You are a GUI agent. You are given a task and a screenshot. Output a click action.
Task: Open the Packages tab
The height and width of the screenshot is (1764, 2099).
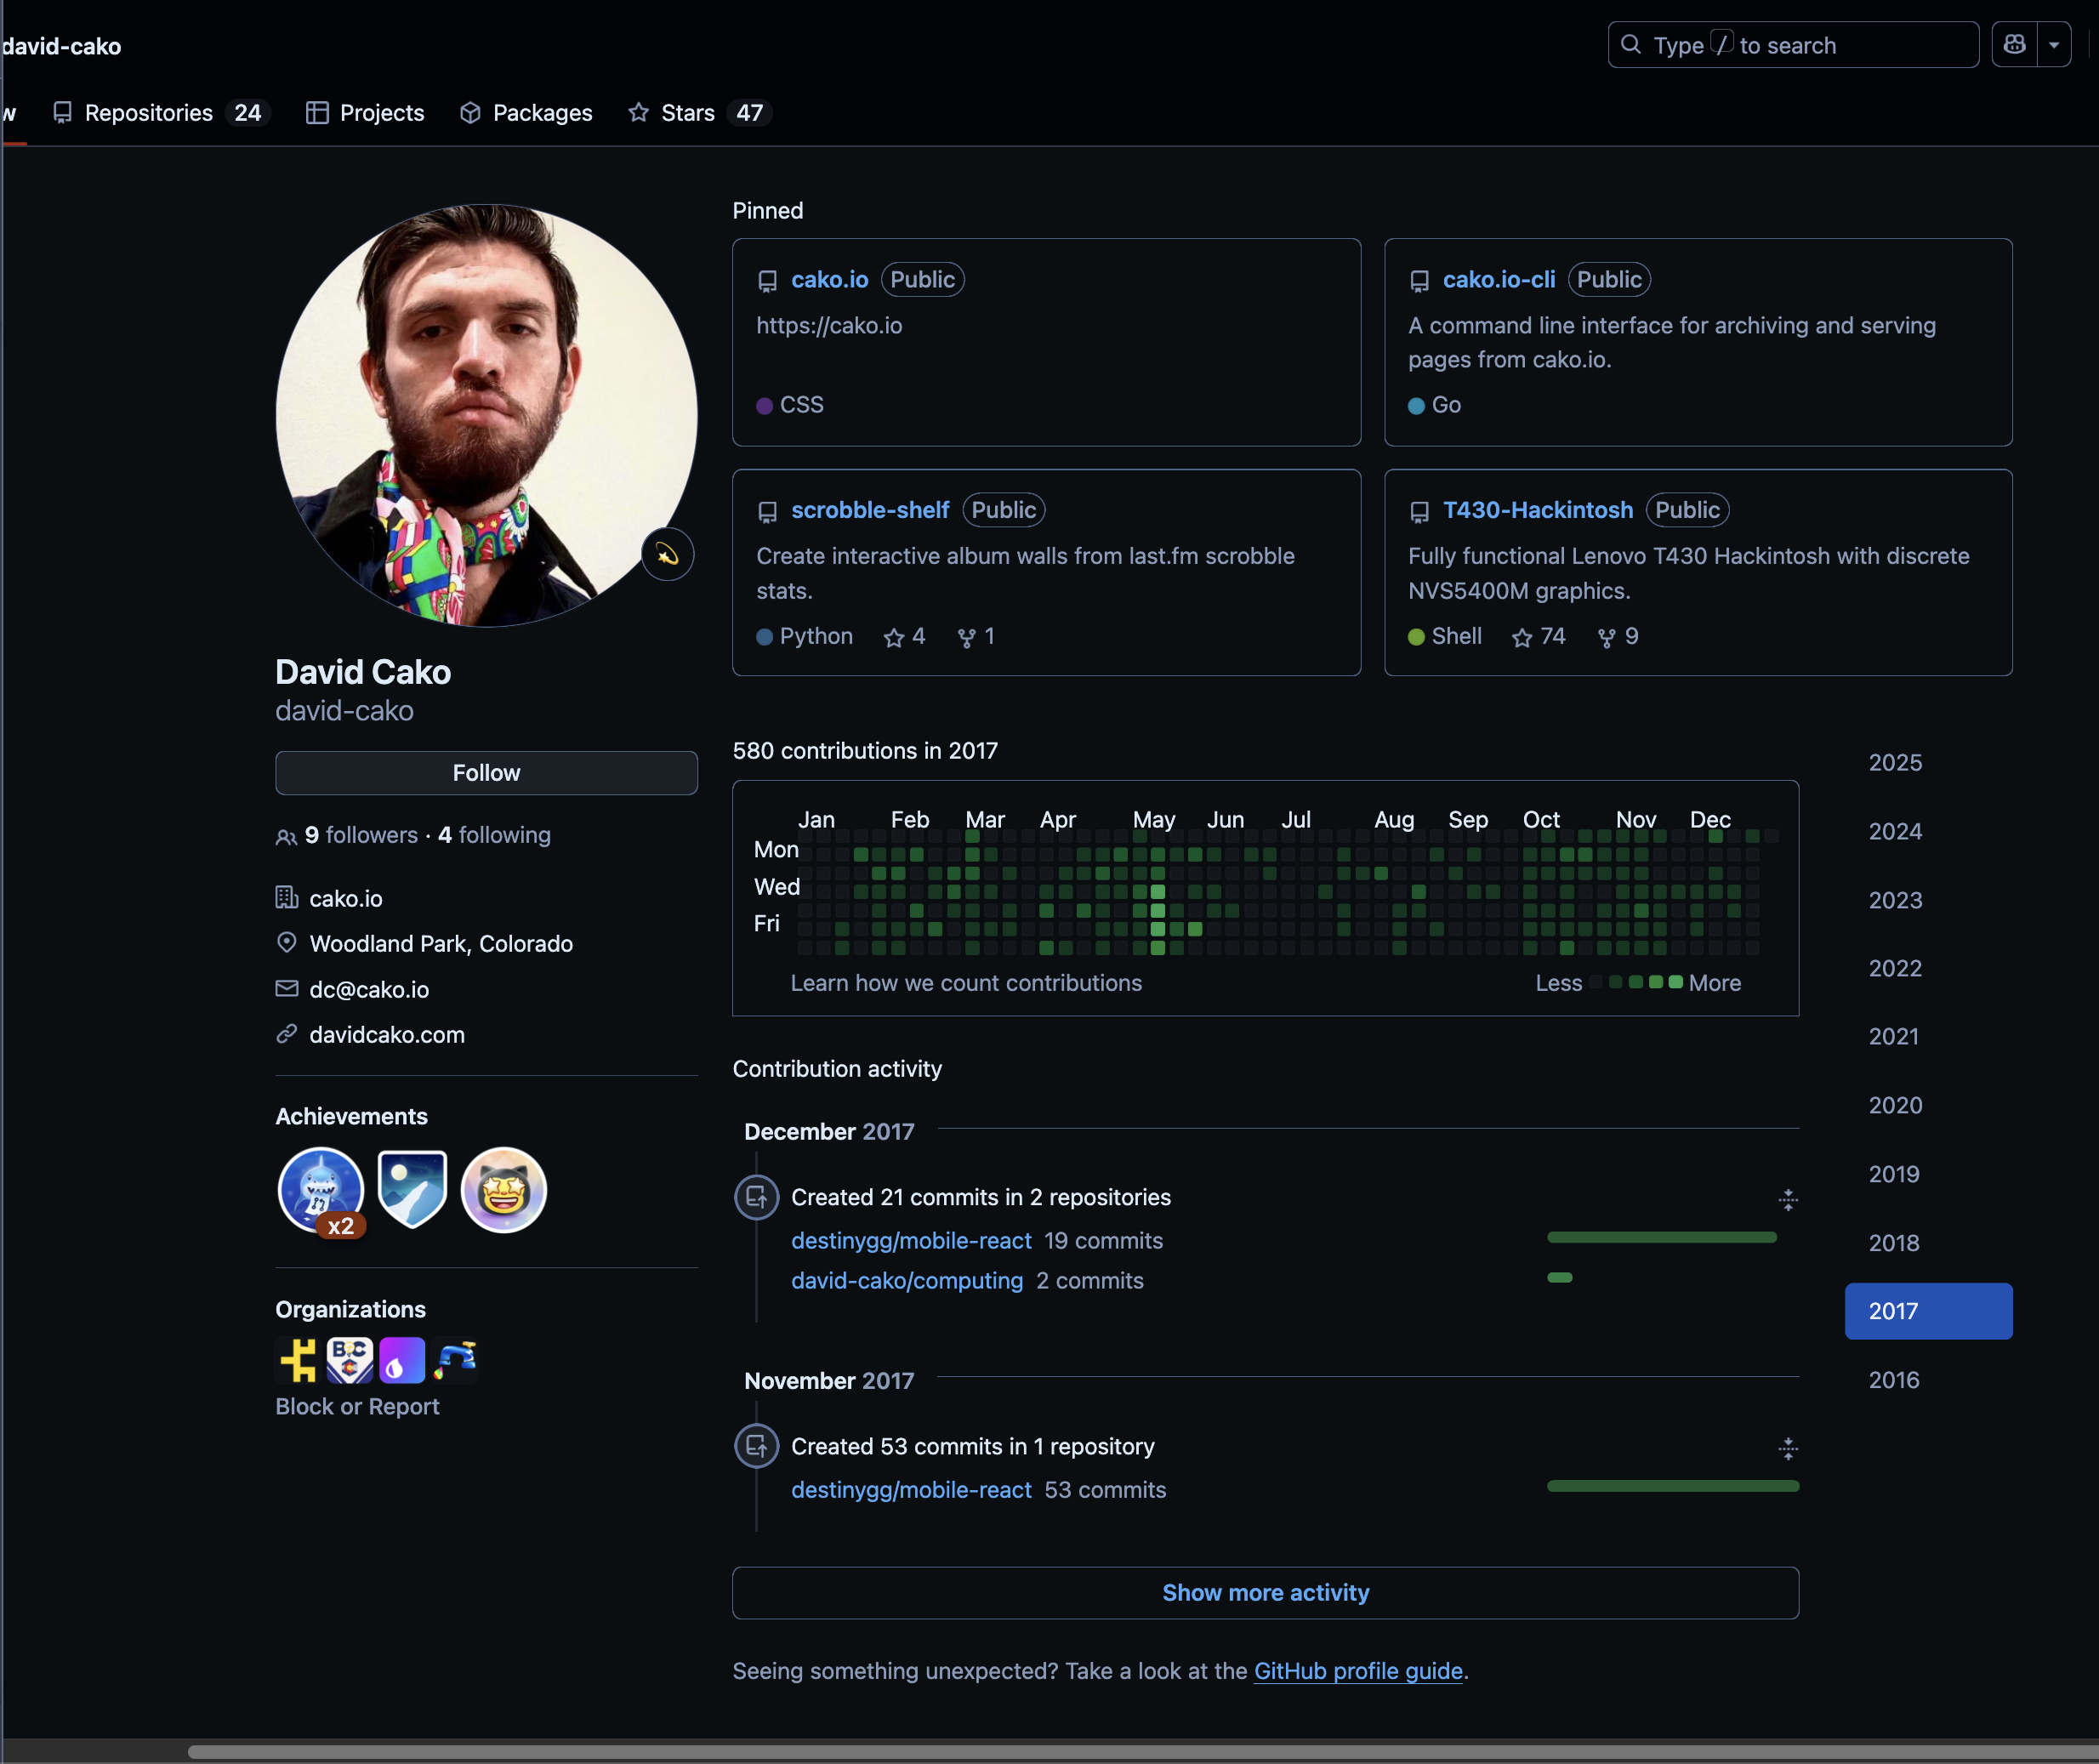tap(526, 113)
